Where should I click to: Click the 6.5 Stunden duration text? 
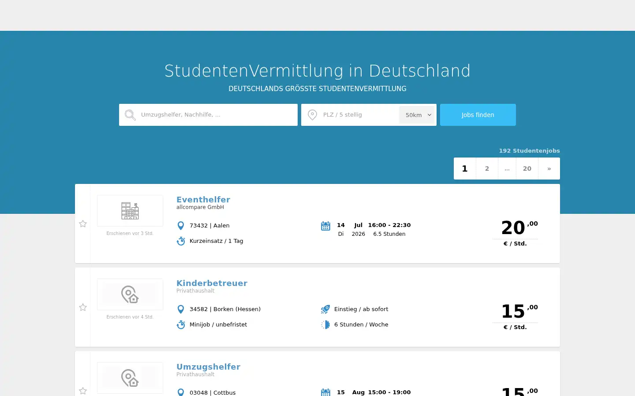click(389, 234)
